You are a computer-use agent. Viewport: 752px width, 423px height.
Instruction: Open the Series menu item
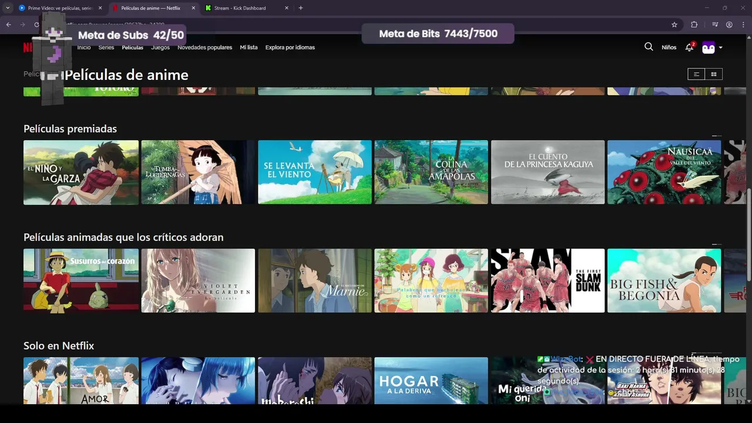(x=106, y=48)
